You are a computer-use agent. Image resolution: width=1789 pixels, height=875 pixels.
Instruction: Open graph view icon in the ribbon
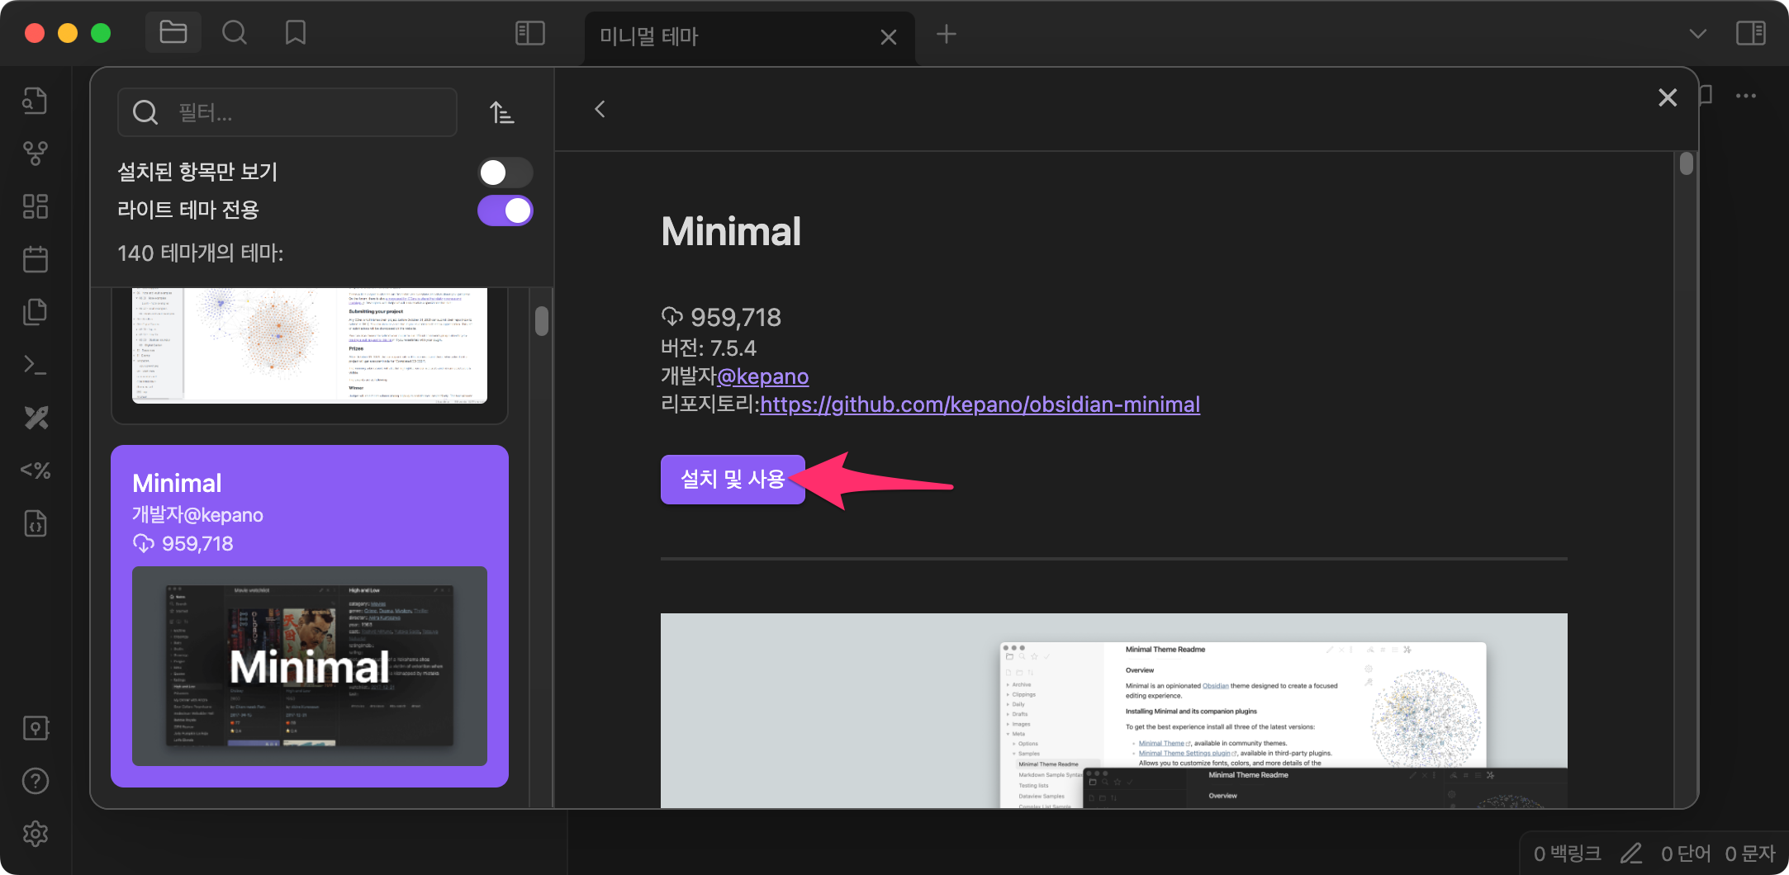36,154
